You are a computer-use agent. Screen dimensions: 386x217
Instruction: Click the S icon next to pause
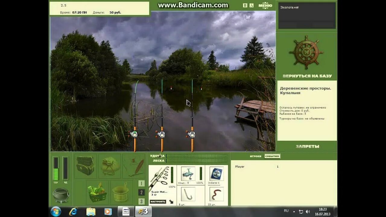click(x=252, y=5)
